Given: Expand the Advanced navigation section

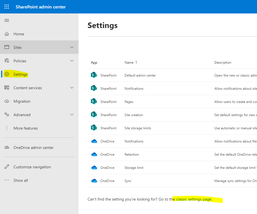Looking at the screenshot, I should tap(72, 114).
